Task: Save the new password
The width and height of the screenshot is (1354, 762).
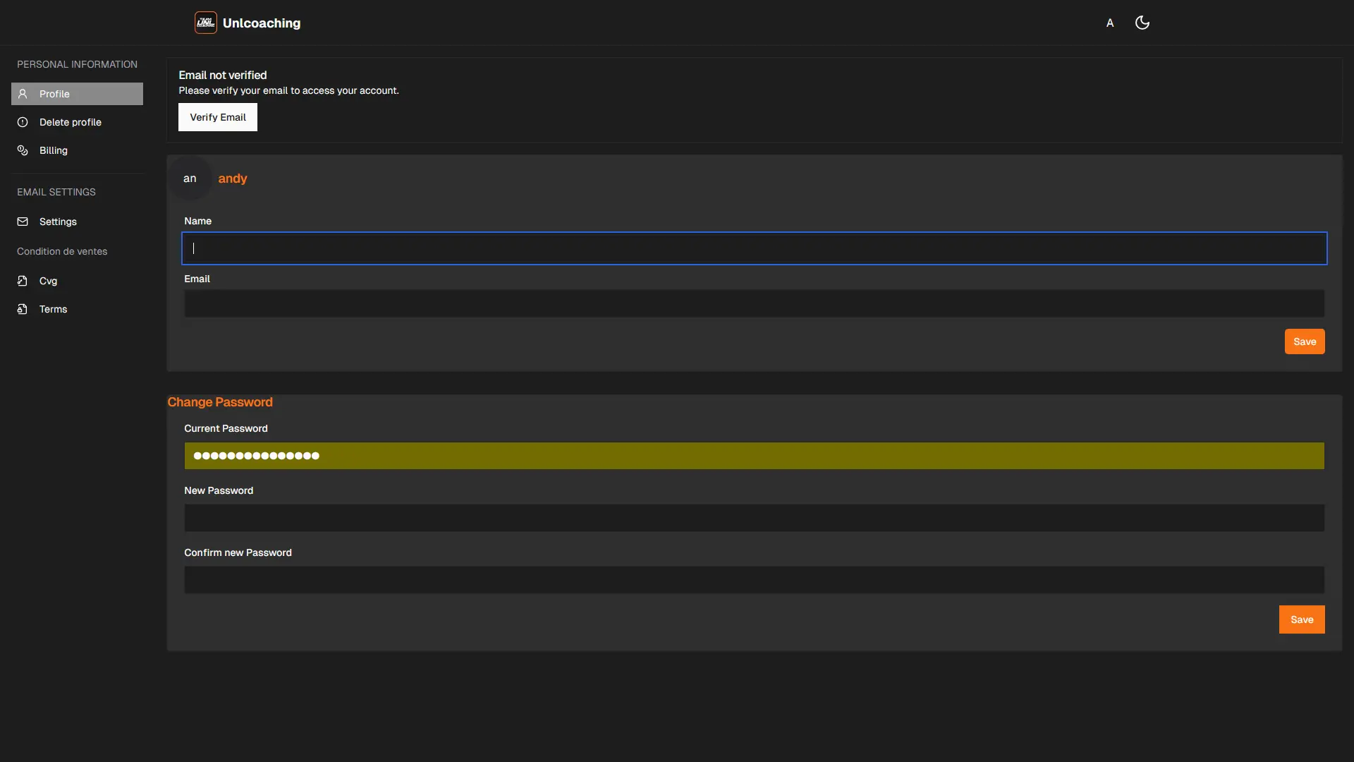Action: tap(1301, 619)
